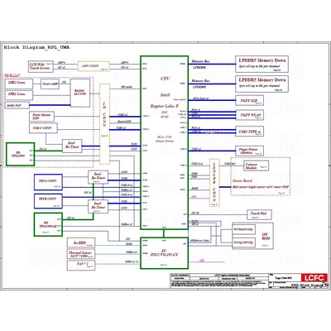Image resolution: width=331 pixels, height=331 pixels.
Task: Click the Power Button LED block
Action: click(41, 117)
